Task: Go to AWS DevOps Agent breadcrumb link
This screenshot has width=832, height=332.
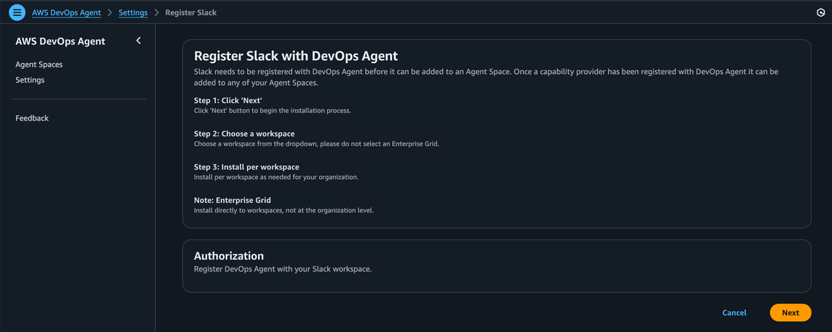Action: pyautogui.click(x=66, y=12)
